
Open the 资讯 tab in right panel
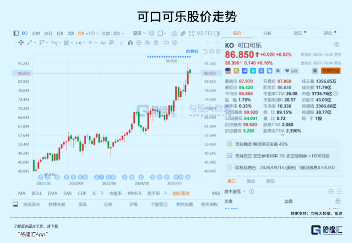click(298, 33)
